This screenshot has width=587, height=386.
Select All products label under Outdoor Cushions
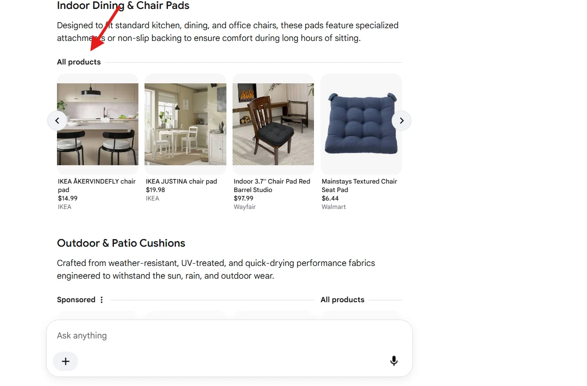coord(342,300)
